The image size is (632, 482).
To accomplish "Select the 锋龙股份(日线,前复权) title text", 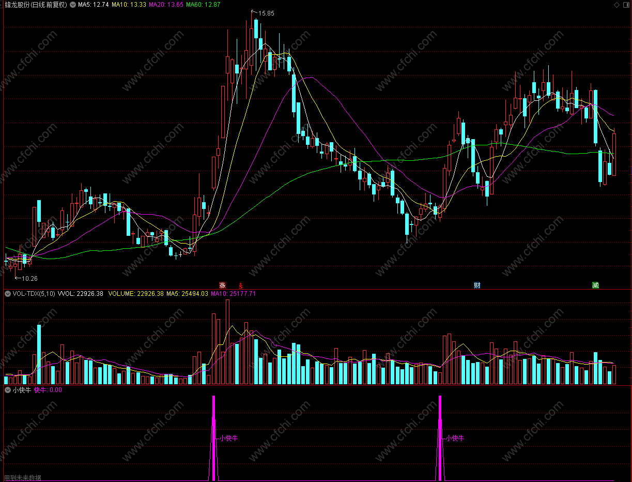I will (x=35, y=5).
